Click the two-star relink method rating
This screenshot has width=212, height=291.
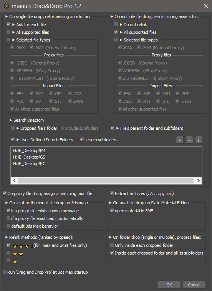pos(18,254)
